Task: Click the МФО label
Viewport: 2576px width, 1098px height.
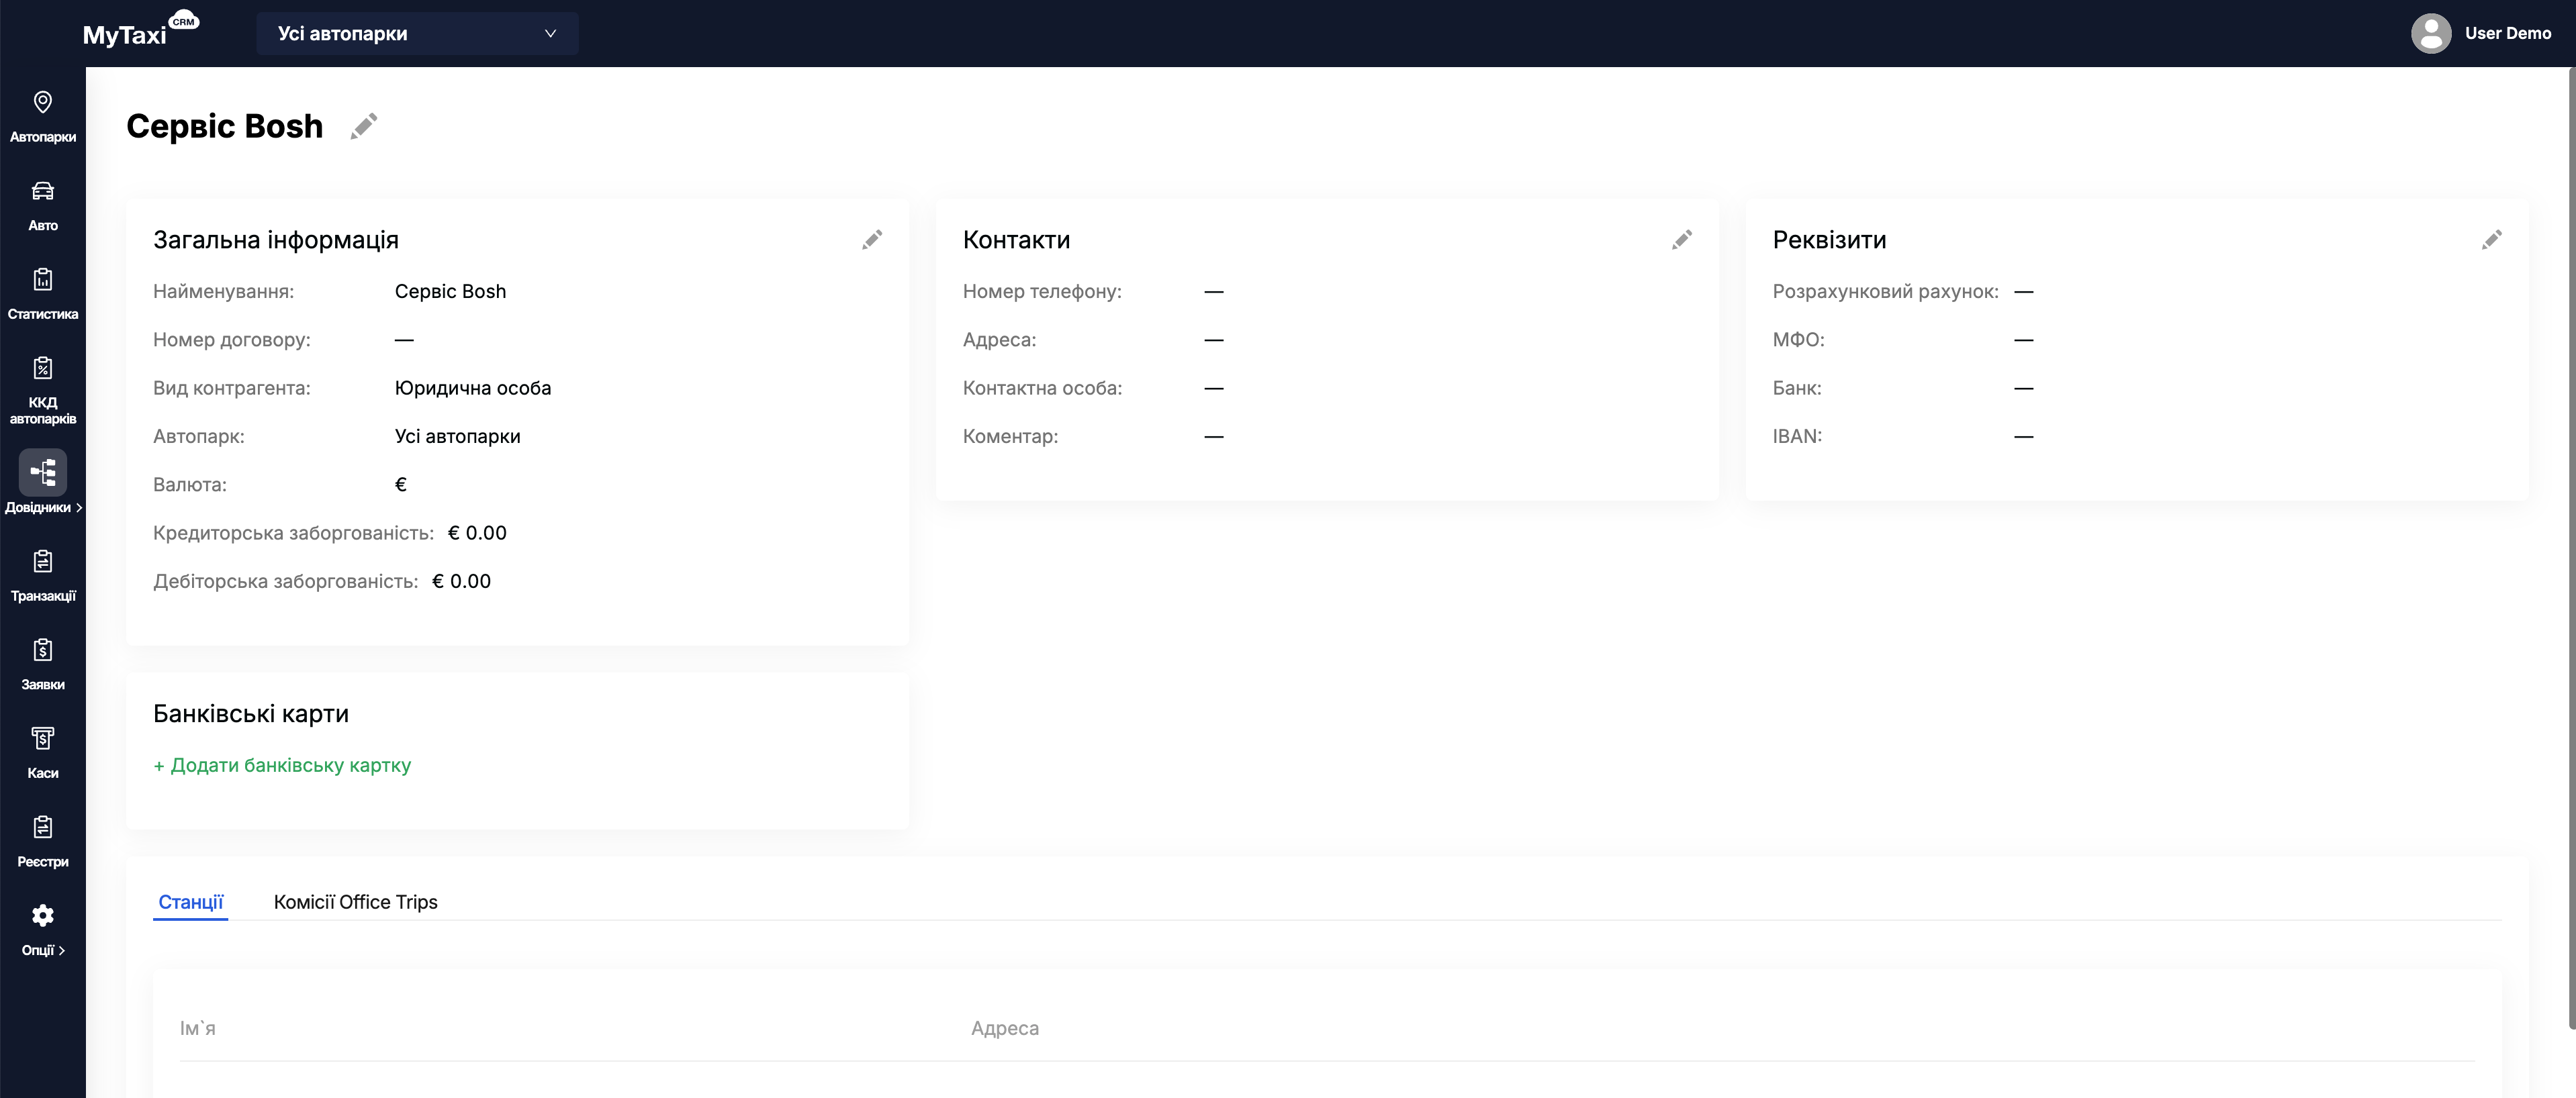Action: click(x=1798, y=340)
